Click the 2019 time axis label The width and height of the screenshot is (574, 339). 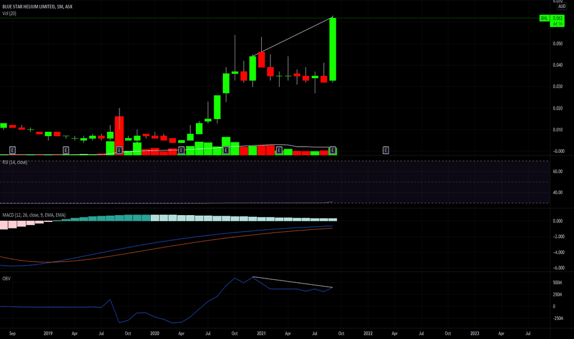point(48,333)
